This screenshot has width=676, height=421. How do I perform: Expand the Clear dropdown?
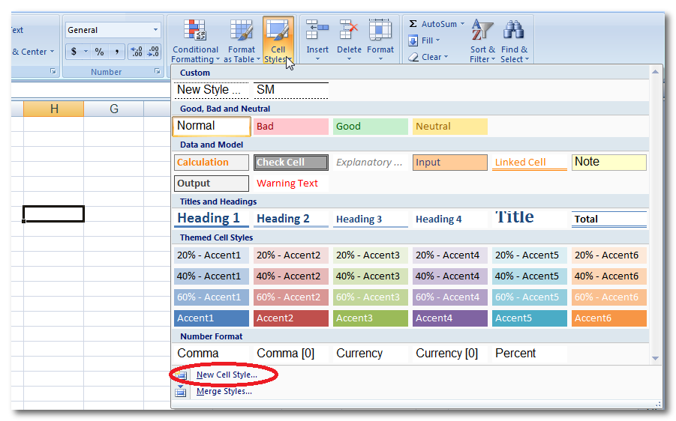point(446,57)
